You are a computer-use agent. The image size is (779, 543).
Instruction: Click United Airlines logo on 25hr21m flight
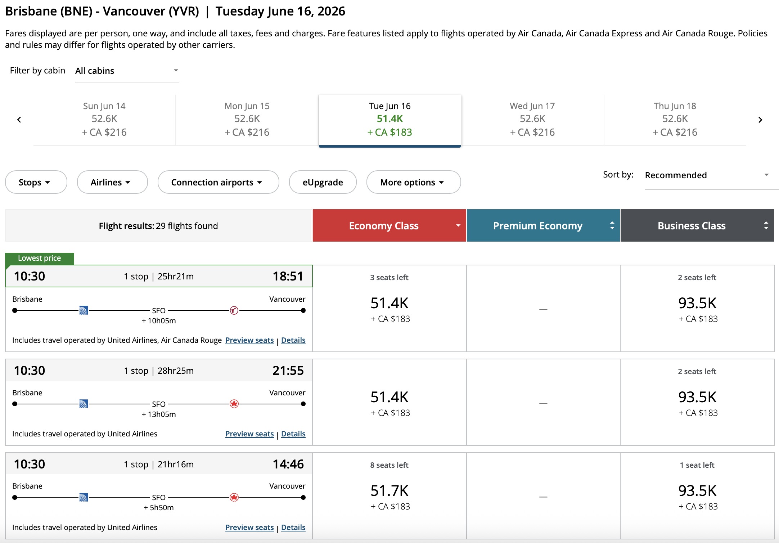pos(84,310)
